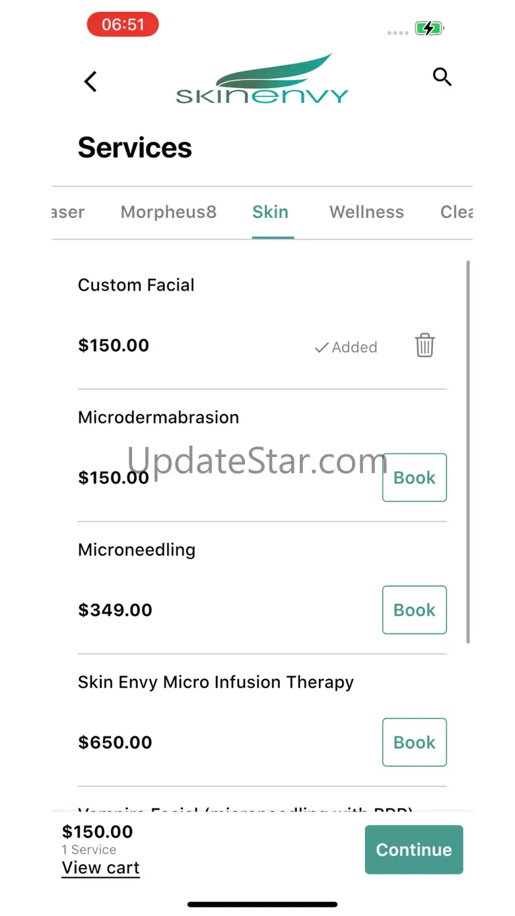Image resolution: width=515 pixels, height=916 pixels.
Task: Tap the Added checkmark on Custom Facial
Action: 346,347
